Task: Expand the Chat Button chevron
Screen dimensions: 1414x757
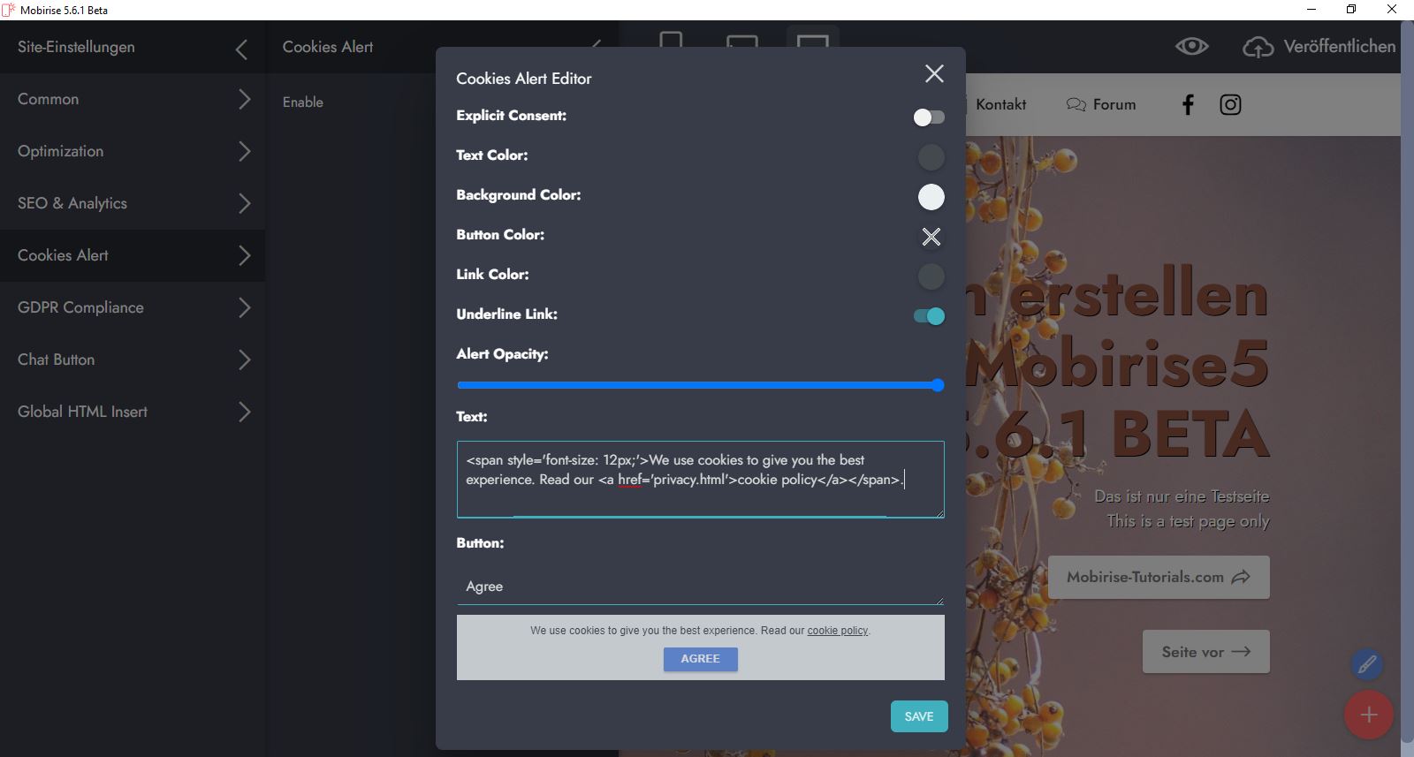Action: coord(245,360)
